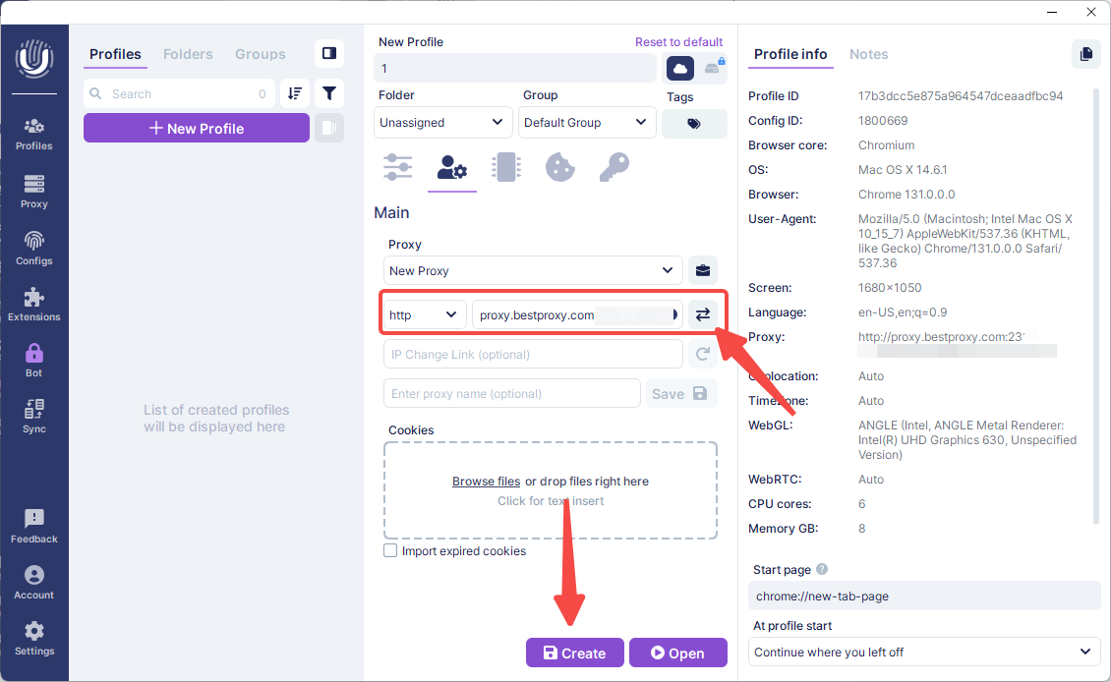Open the hardware chip settings icon

pyautogui.click(x=505, y=168)
